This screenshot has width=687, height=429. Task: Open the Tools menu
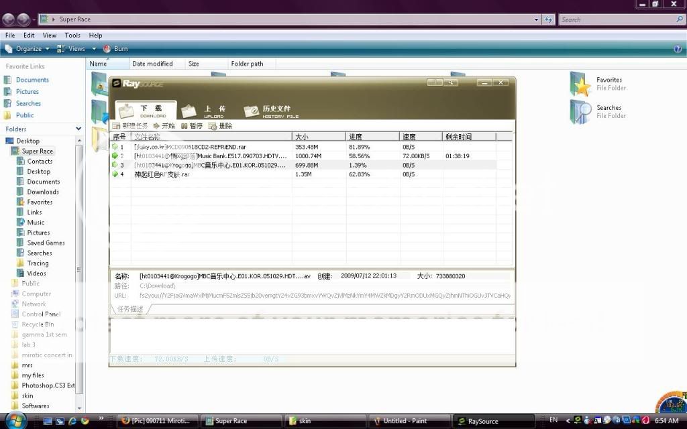72,36
